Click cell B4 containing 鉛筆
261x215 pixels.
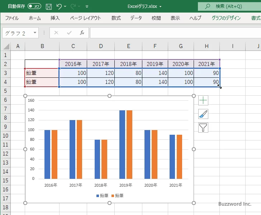[42, 82]
